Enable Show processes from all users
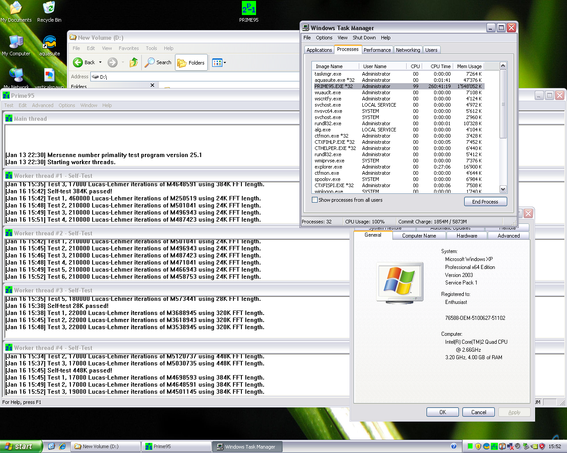Viewport: 567px width, 453px height. click(315, 200)
